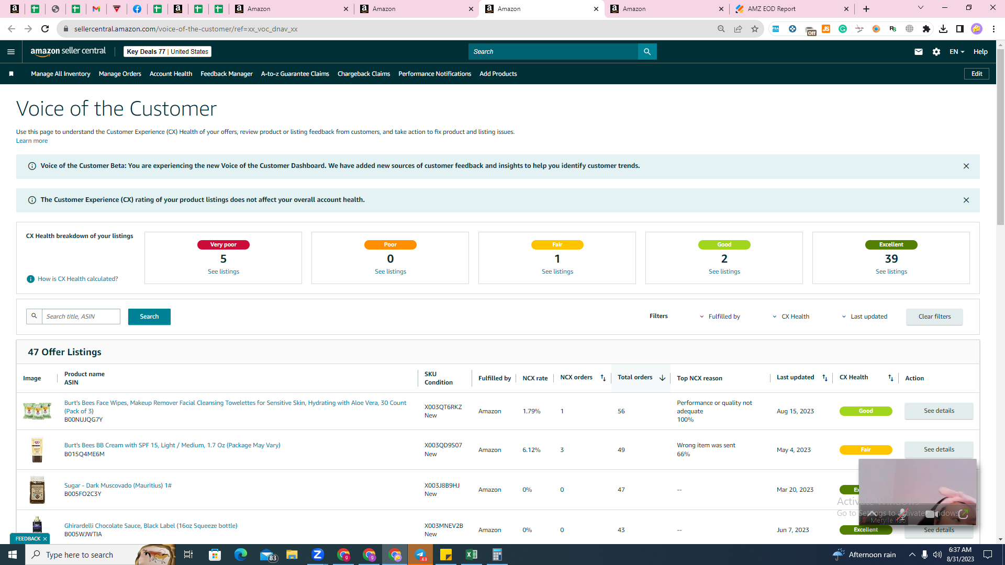
Task: Expand the Last updated filter
Action: tap(865, 317)
